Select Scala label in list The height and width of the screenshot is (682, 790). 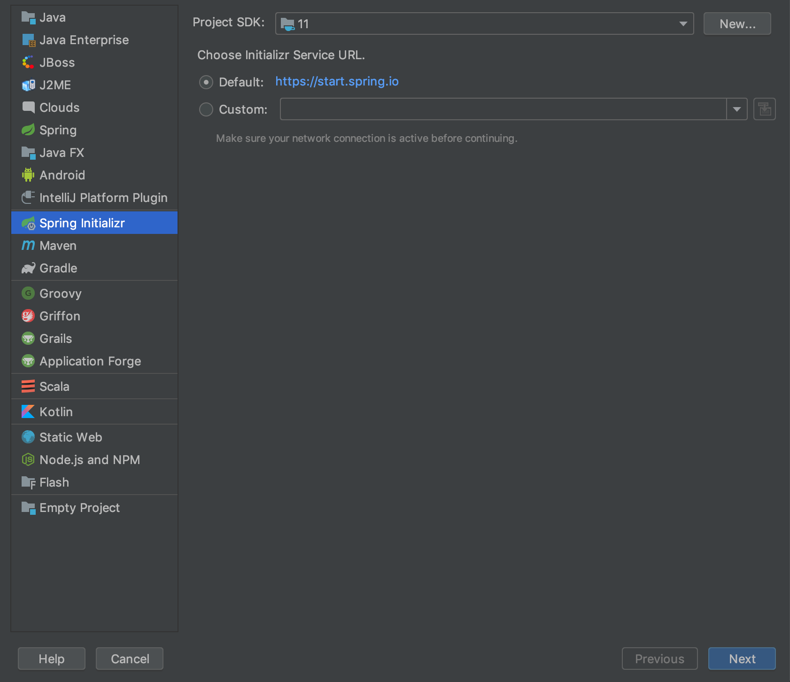tap(54, 387)
